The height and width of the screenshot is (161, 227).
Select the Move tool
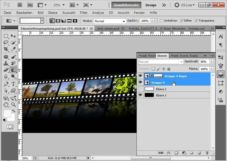tap(13, 36)
